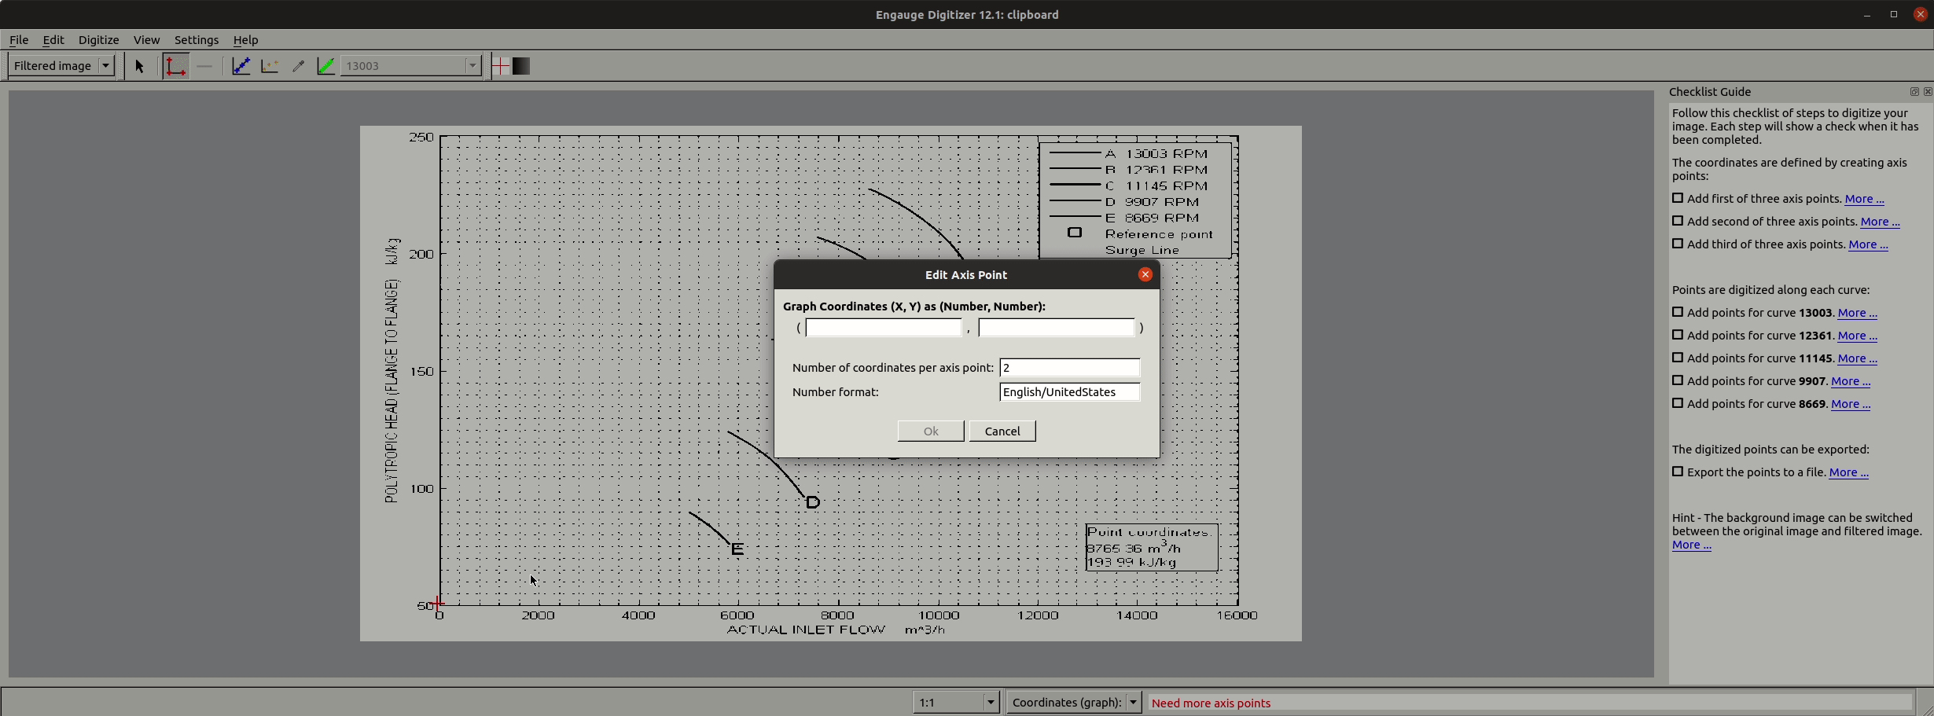Select the Curve Point tool
The image size is (1934, 716).
pos(241,67)
